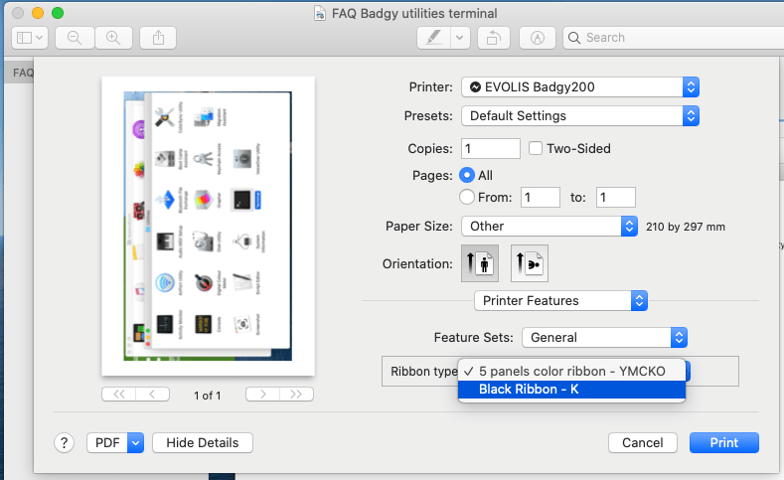The image size is (784, 480).
Task: Open the PDF dropdown menu
Action: 115,443
